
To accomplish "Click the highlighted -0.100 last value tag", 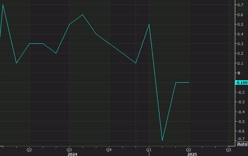I will pyautogui.click(x=241, y=83).
